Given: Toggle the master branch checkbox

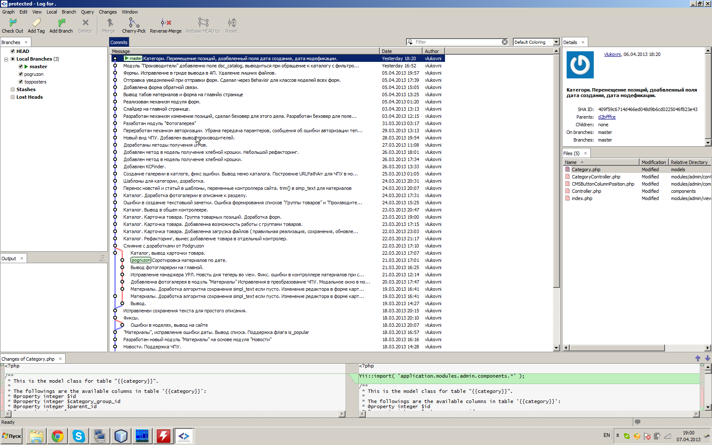Looking at the screenshot, I should pos(21,67).
